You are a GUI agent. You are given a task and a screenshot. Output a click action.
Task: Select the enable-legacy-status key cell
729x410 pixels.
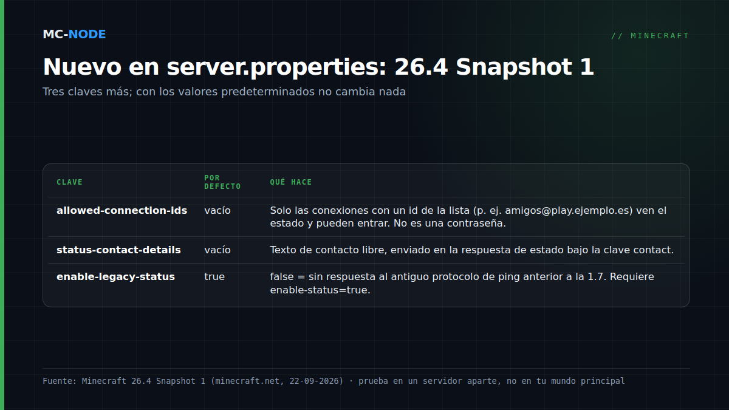point(115,277)
